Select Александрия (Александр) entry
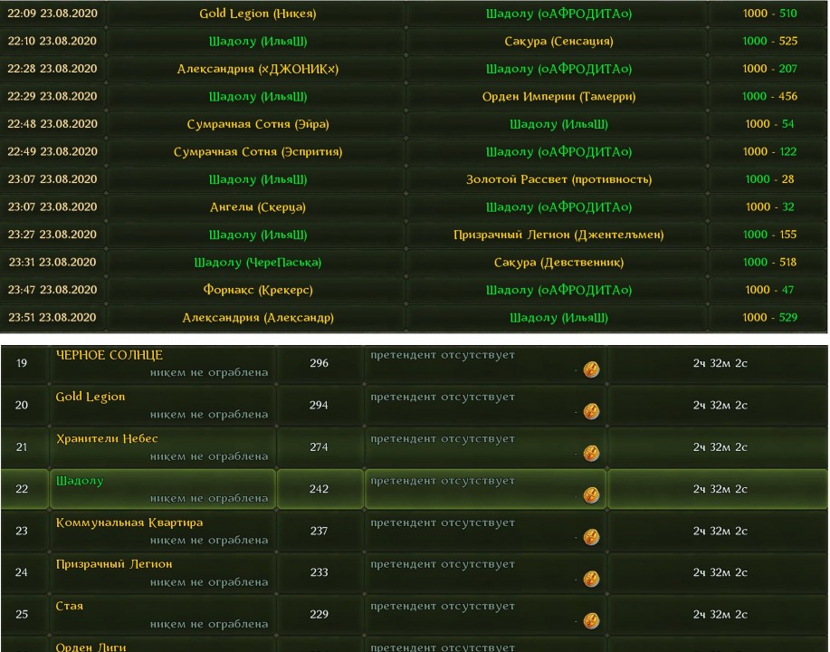Image resolution: width=830 pixels, height=652 pixels. click(258, 318)
